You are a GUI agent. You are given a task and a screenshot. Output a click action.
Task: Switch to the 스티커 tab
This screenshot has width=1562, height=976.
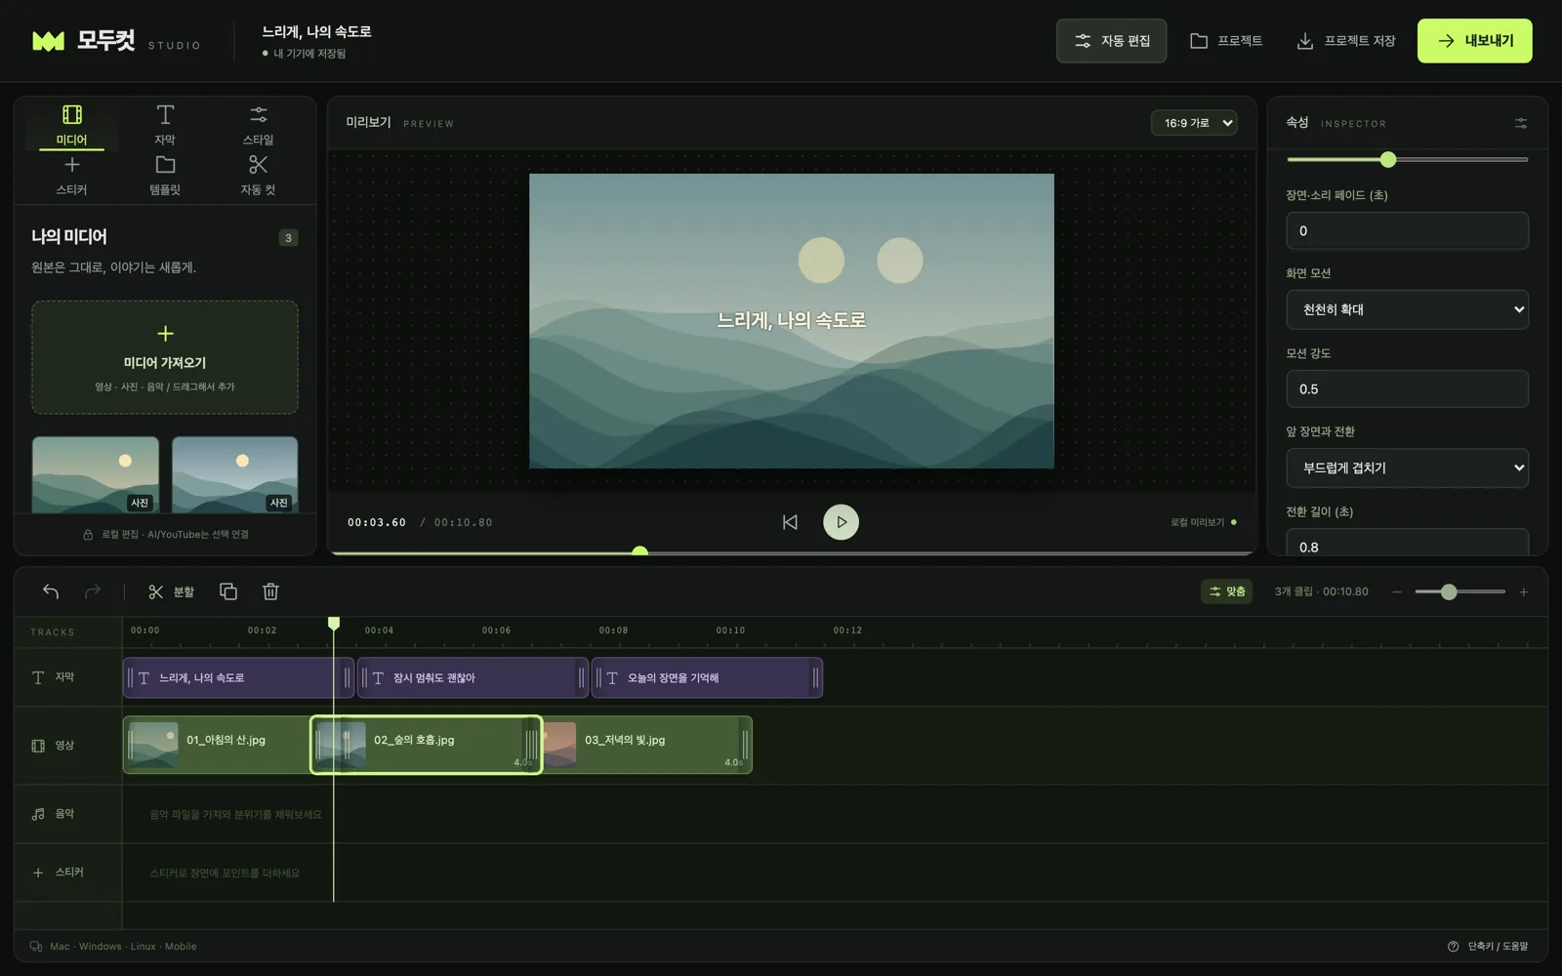point(71,176)
